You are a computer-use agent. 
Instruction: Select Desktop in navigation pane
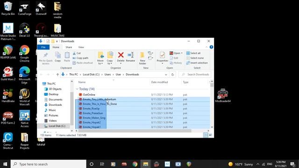click(x=51, y=94)
